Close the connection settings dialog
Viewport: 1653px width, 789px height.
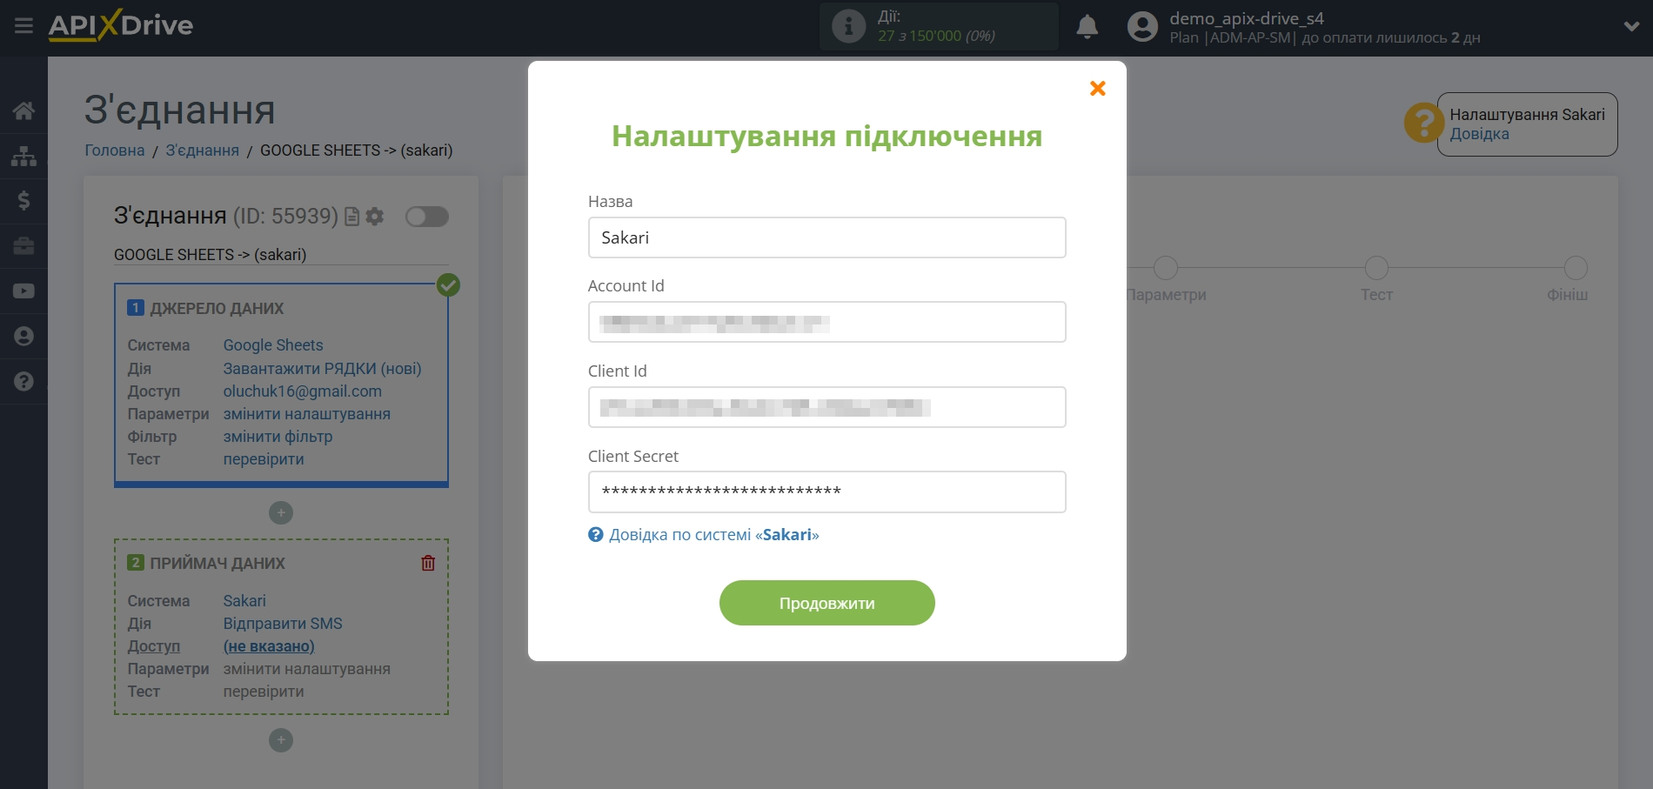(1098, 88)
